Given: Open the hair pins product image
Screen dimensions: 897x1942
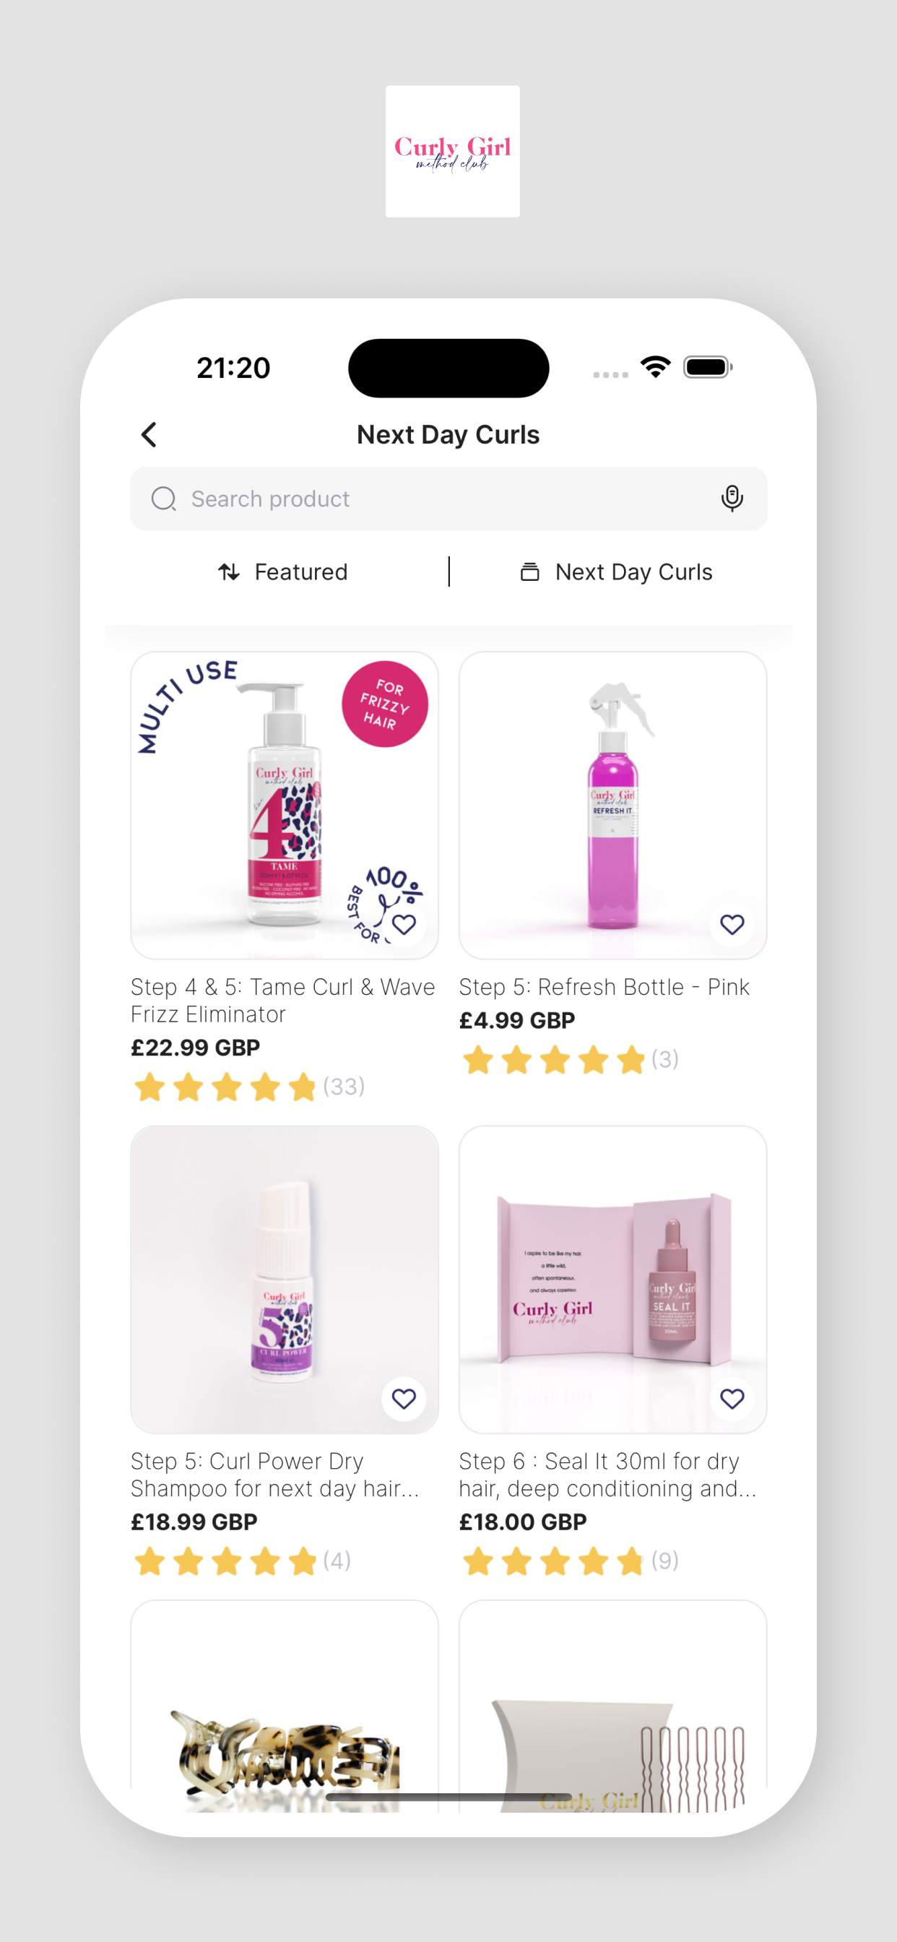Looking at the screenshot, I should pyautogui.click(x=613, y=1706).
